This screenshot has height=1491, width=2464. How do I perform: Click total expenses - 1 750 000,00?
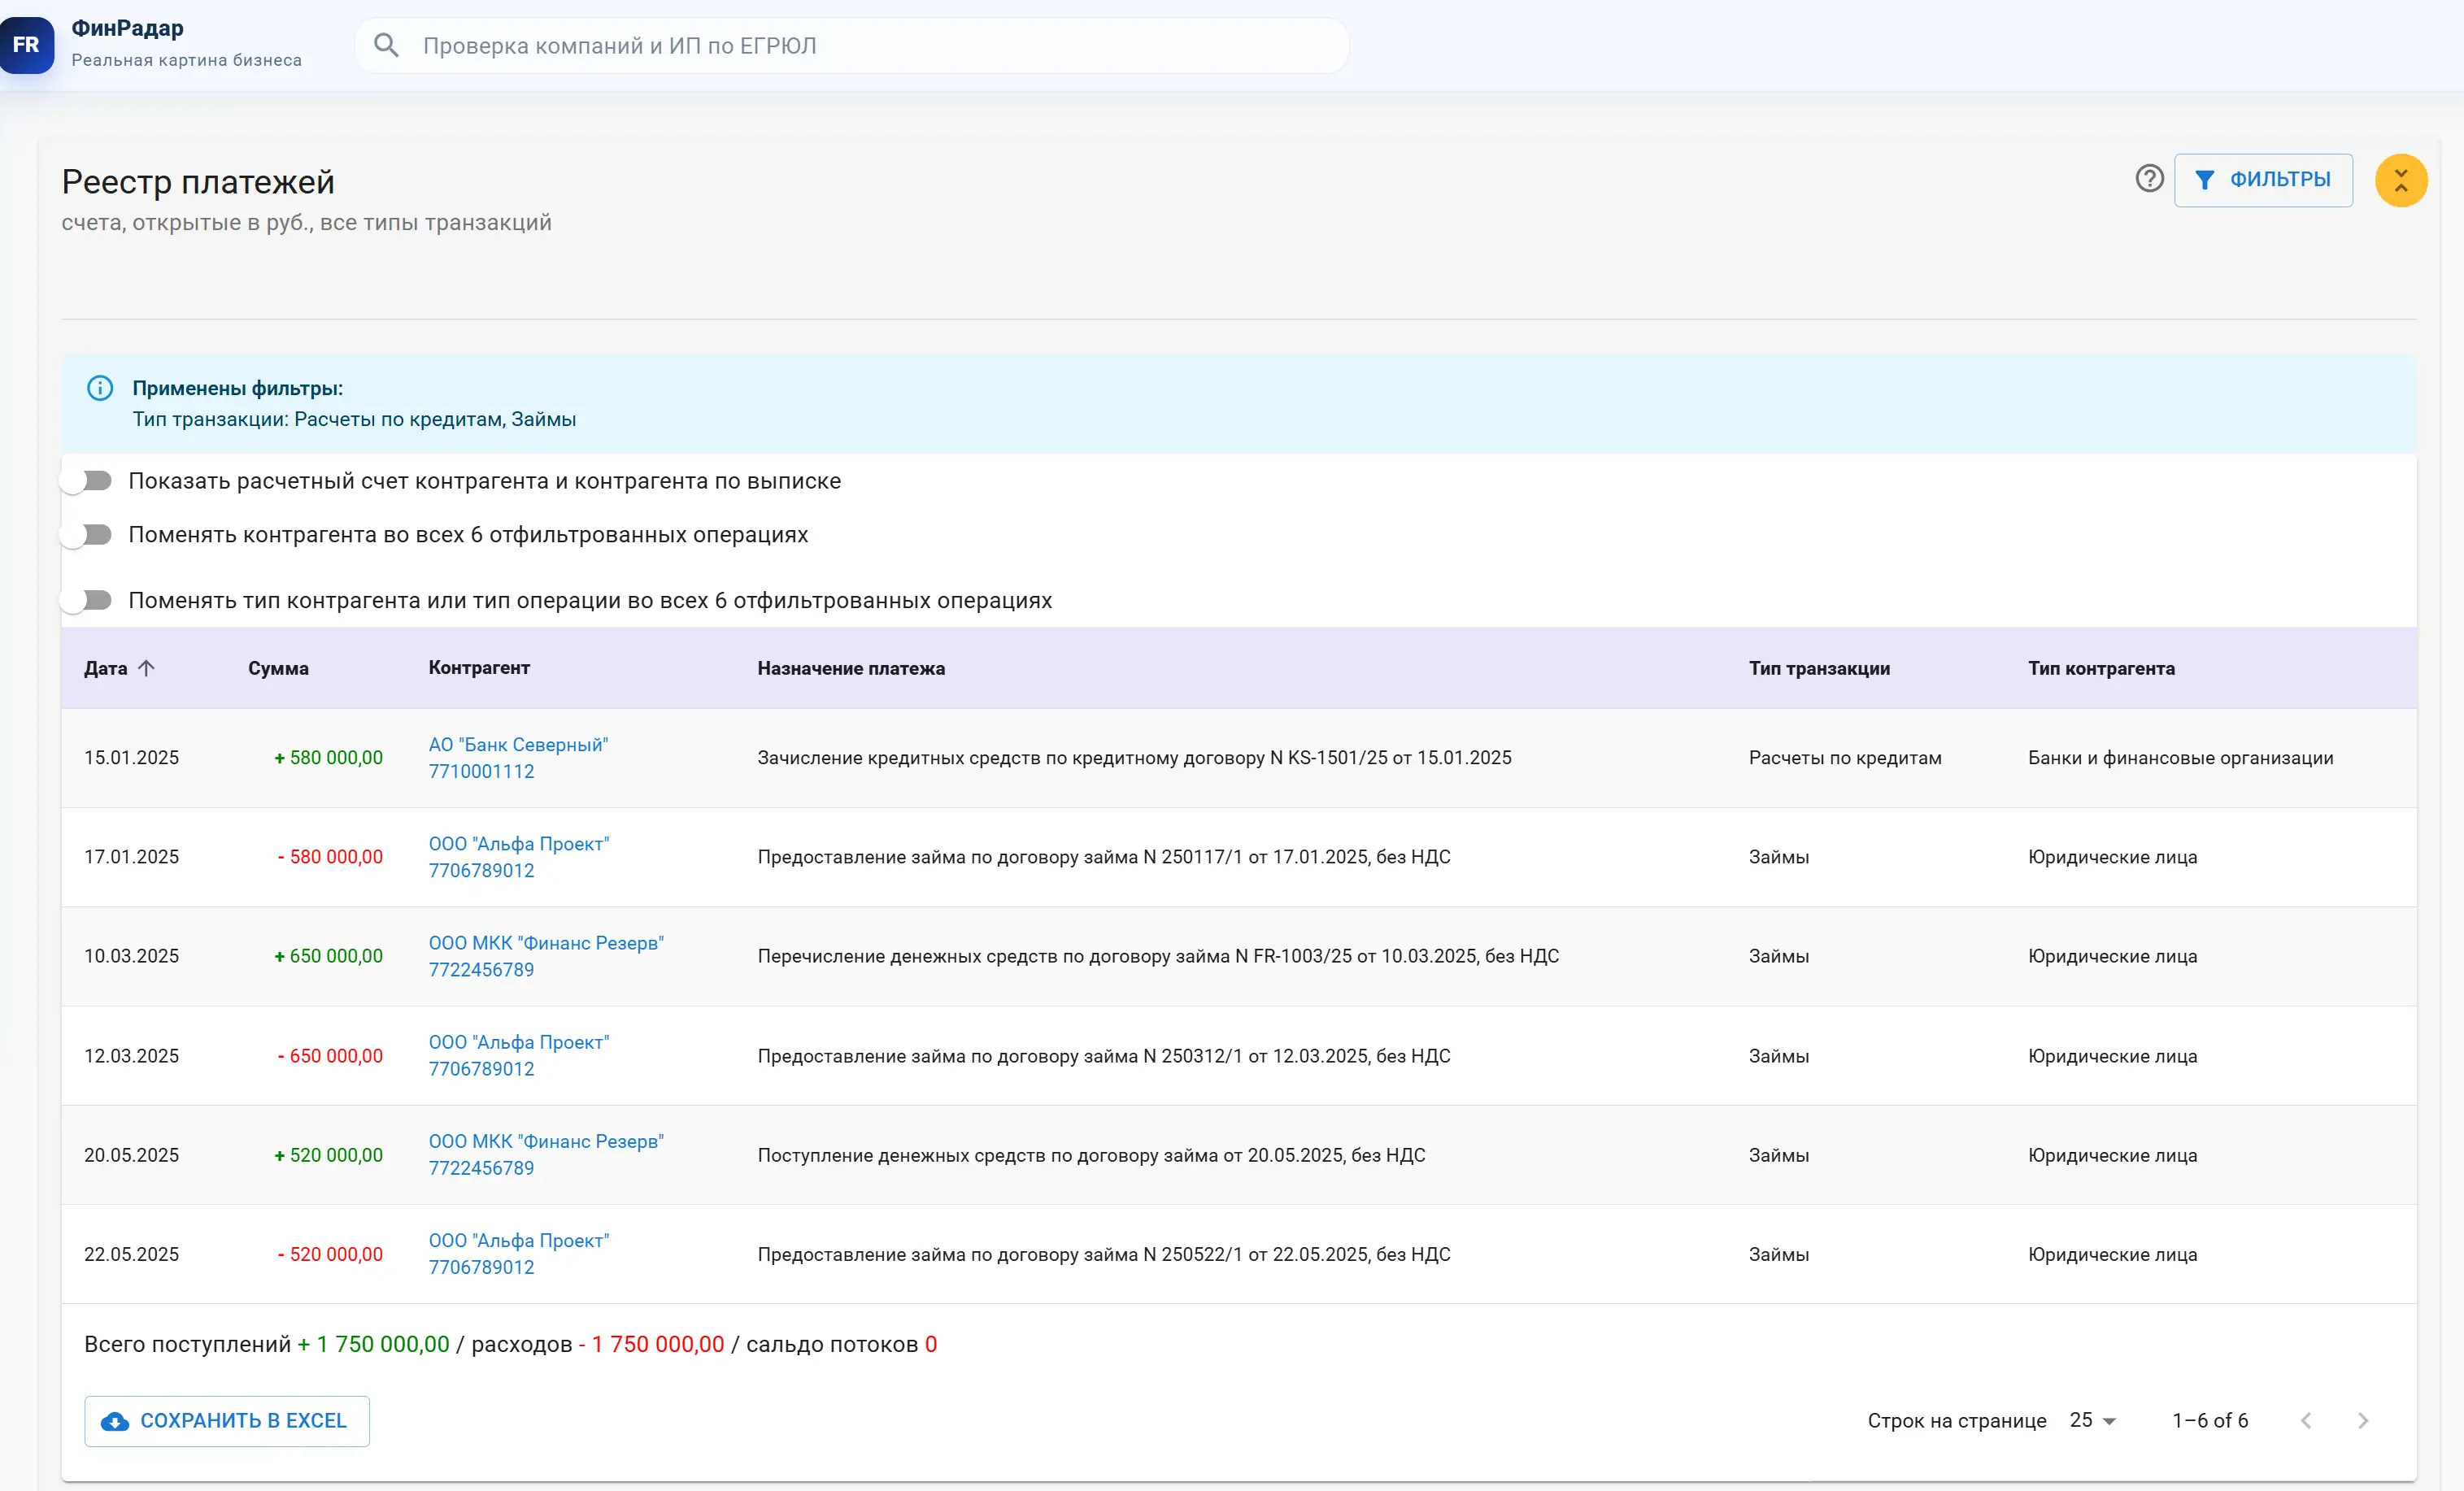[651, 1344]
